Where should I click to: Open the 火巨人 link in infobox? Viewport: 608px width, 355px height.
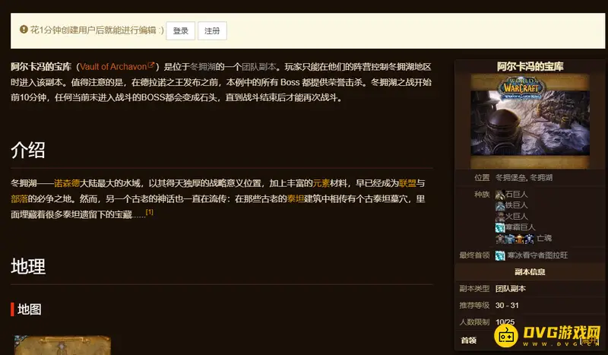tap(517, 216)
